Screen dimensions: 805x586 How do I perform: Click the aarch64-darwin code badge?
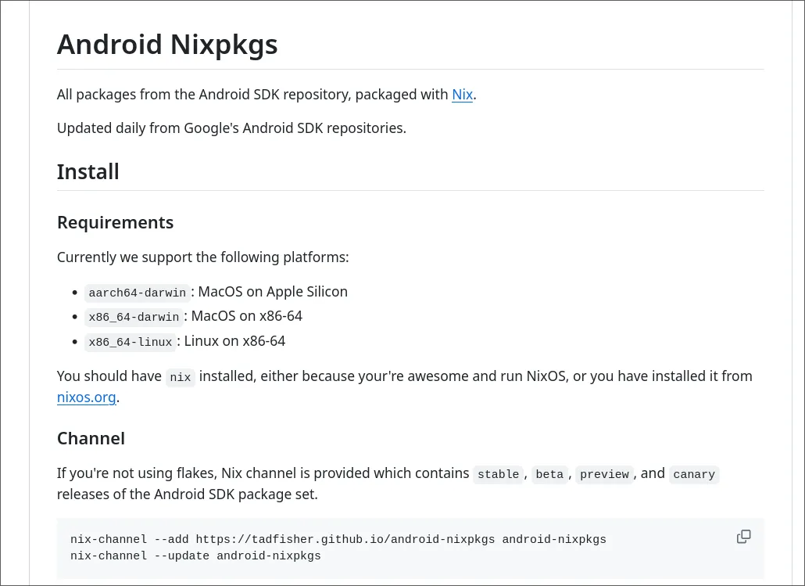pos(137,293)
